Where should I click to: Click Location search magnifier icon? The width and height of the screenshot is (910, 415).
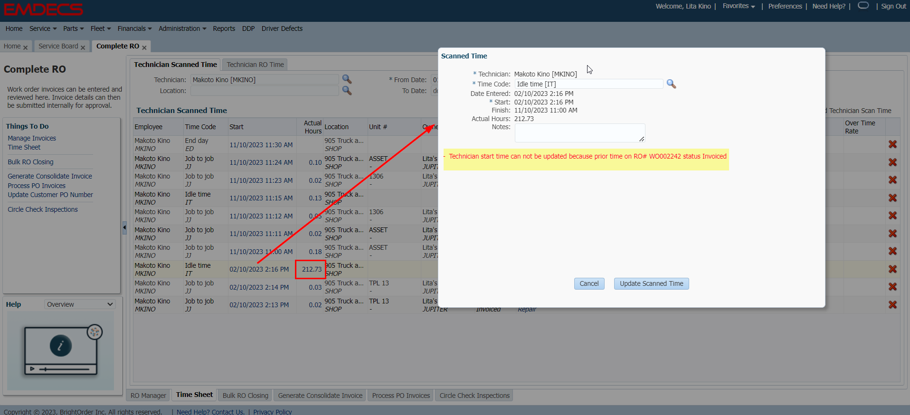click(347, 90)
